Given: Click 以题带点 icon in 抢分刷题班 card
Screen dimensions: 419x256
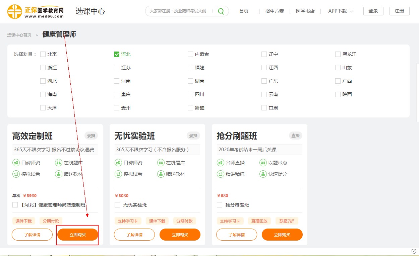Looking at the screenshot, I should point(263,163).
